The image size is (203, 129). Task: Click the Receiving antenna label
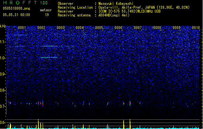[74, 15]
